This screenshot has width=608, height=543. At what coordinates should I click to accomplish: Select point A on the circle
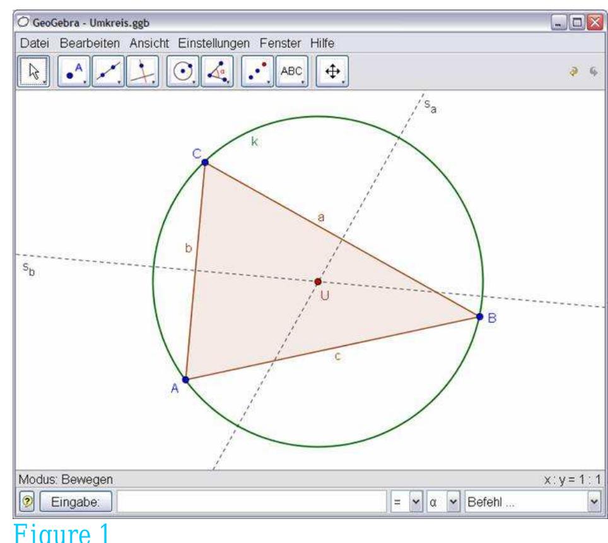point(185,379)
